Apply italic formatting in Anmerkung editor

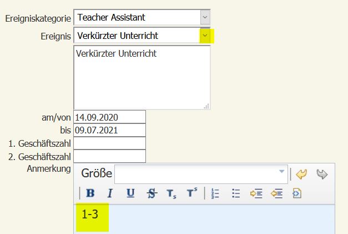pyautogui.click(x=110, y=193)
